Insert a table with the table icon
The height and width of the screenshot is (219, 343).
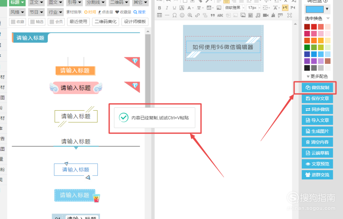tap(159, 15)
